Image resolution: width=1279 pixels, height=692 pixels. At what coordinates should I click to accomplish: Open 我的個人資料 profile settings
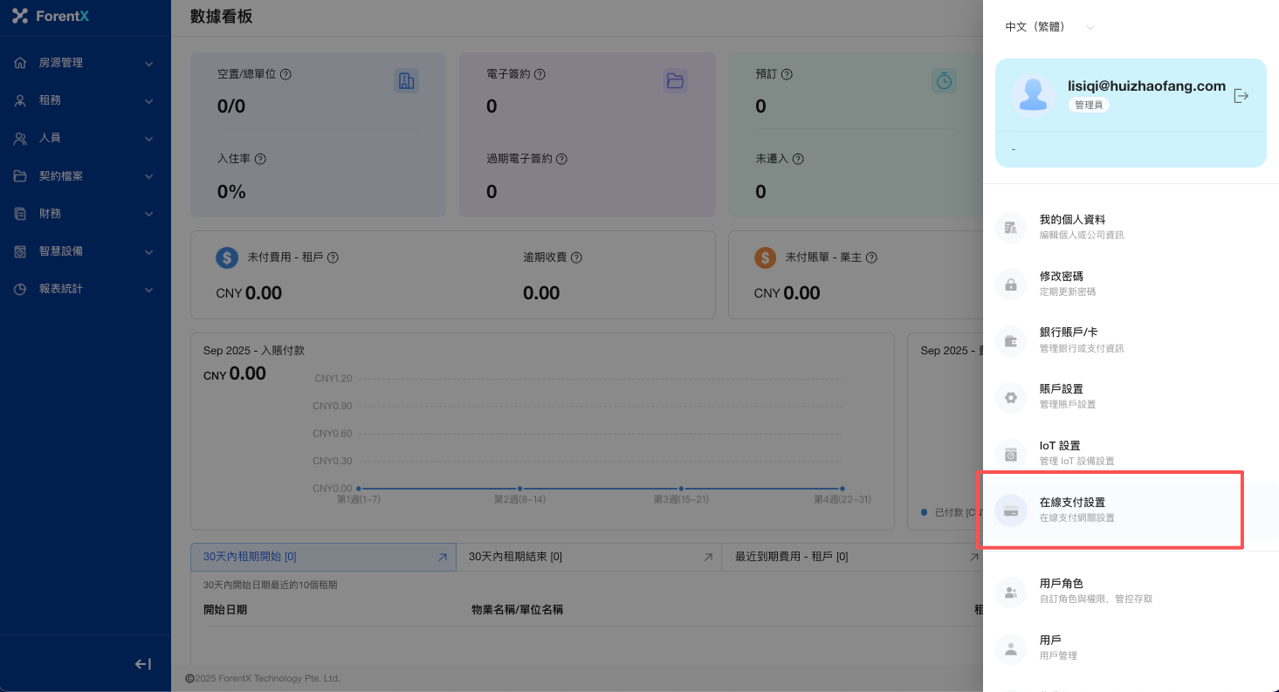[x=1072, y=226]
